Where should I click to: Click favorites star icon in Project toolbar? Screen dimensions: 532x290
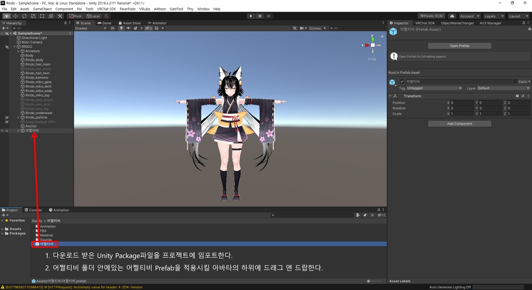pyautogui.click(x=372, y=215)
